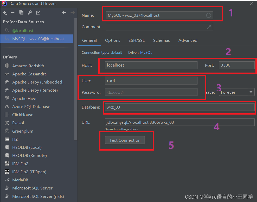Click the User field containing root
This screenshot has width=257, height=202.
click(151, 81)
